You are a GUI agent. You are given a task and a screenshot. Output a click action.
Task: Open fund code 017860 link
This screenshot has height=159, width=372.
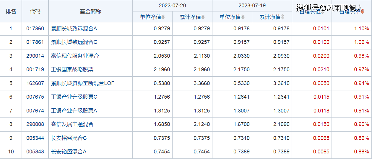[x=35, y=29]
